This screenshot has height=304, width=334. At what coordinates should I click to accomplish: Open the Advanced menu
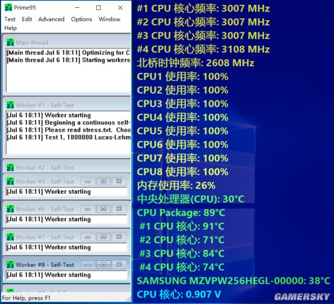click(x=52, y=19)
